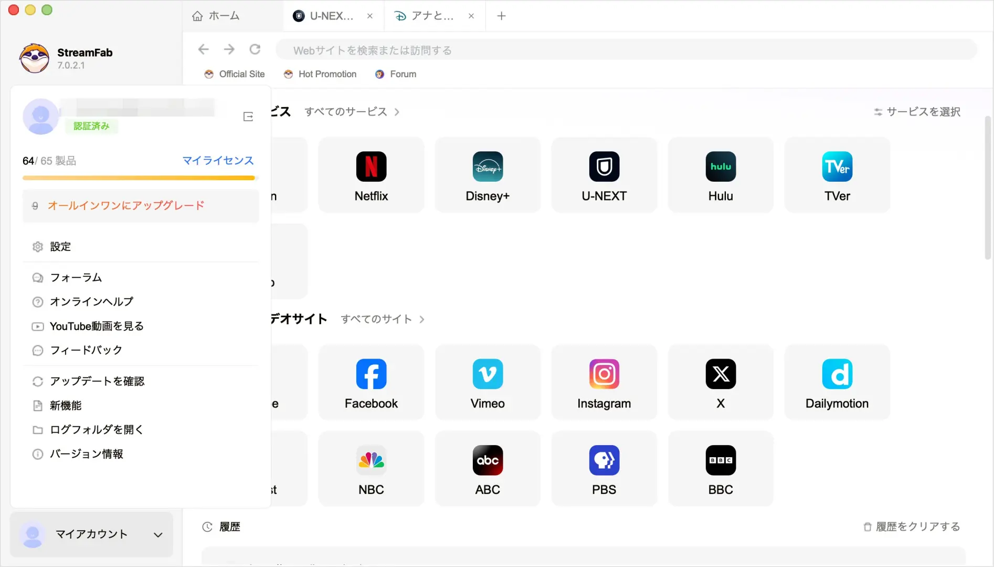Open the Hulu service tile
The image size is (994, 567).
pos(721,175)
